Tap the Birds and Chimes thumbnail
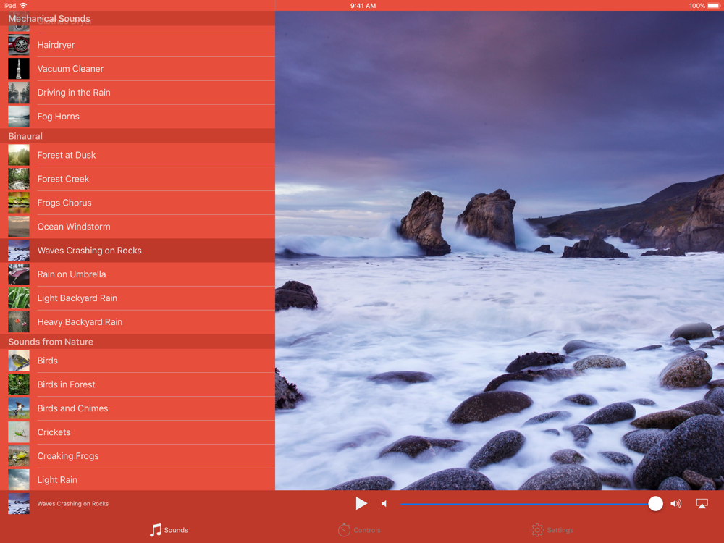The image size is (724, 543). coord(19,408)
